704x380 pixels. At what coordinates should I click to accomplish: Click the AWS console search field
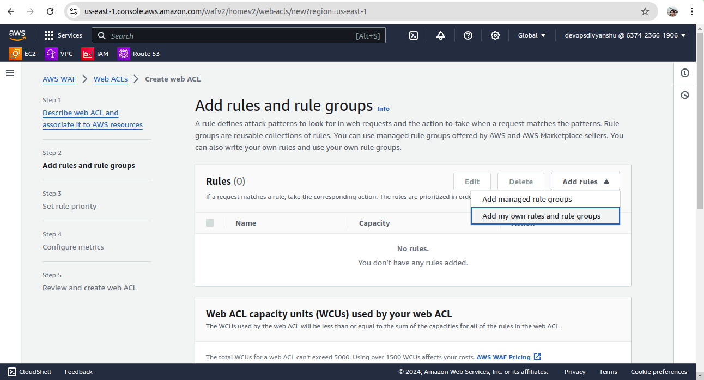[x=232, y=36]
